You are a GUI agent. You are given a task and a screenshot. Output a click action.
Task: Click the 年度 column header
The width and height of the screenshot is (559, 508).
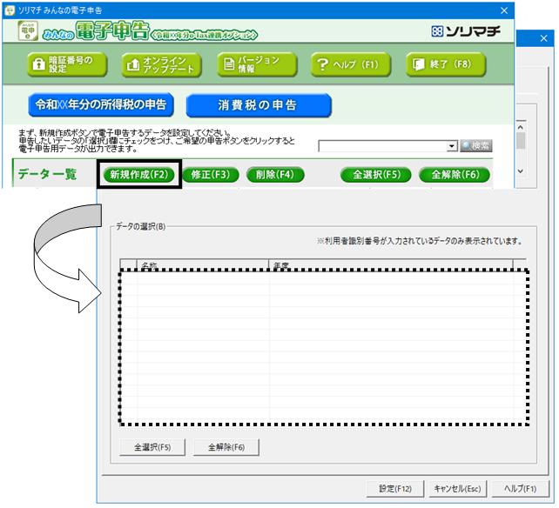point(390,264)
